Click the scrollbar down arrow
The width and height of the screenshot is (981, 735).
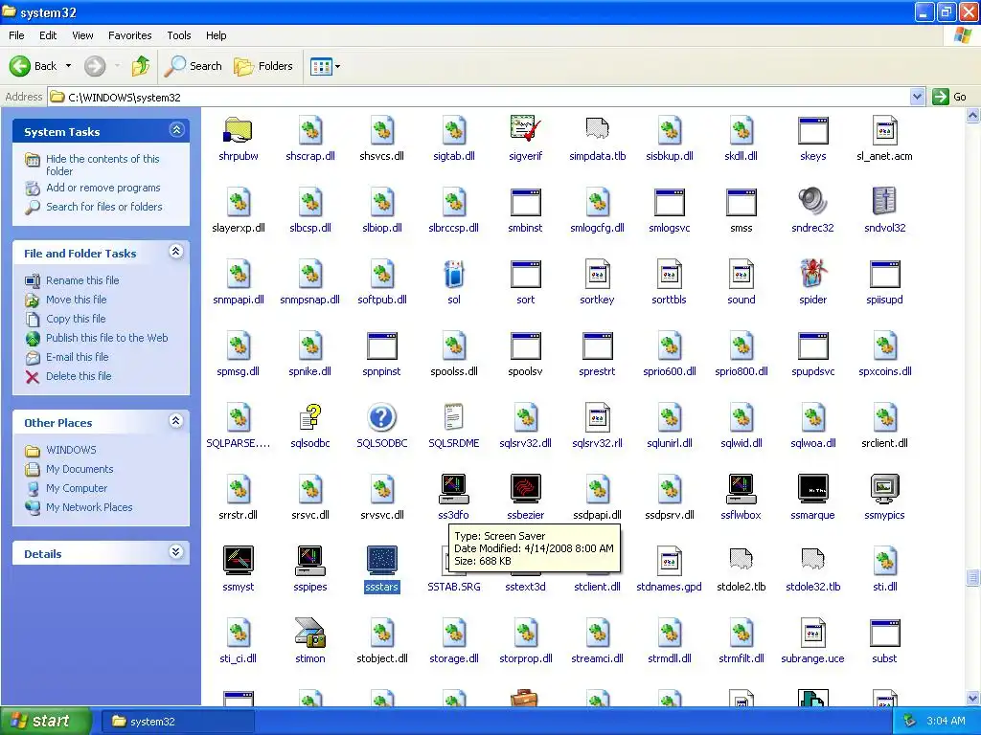tap(972, 698)
